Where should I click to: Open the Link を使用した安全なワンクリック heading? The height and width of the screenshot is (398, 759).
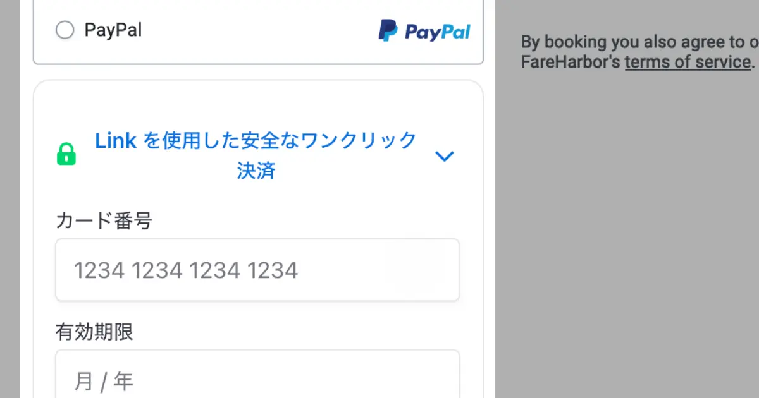click(x=256, y=140)
